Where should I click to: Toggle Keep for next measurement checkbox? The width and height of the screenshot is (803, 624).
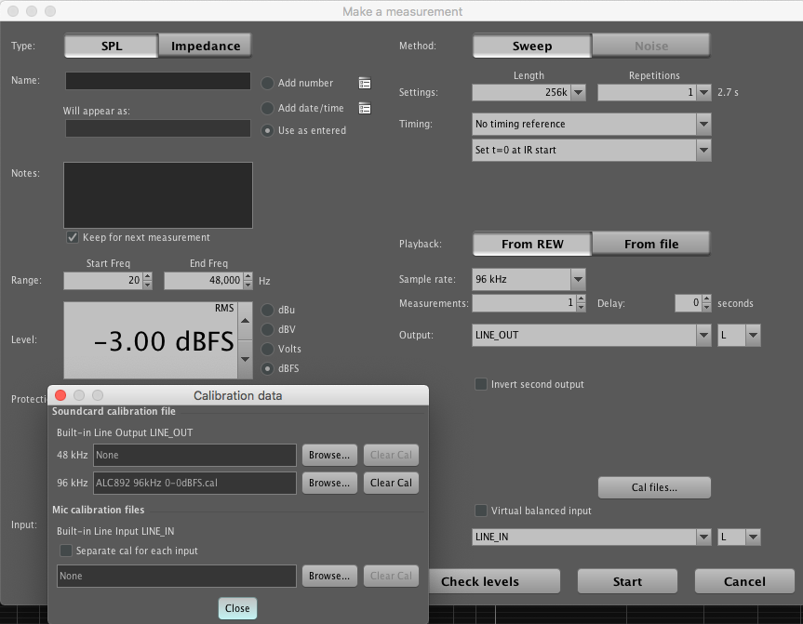pos(73,237)
